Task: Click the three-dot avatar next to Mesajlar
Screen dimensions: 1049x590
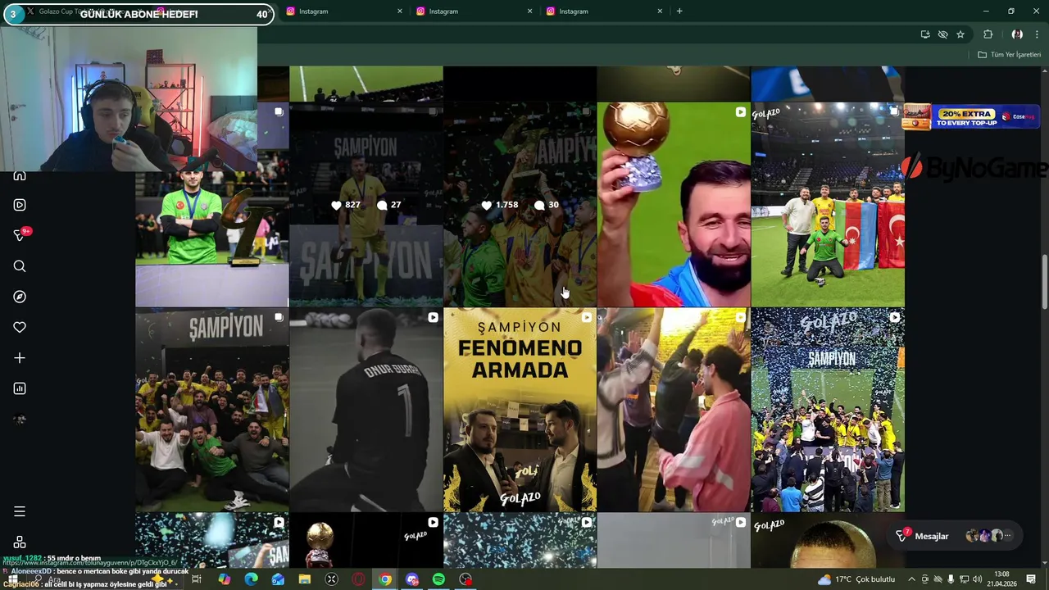Action: pyautogui.click(x=1007, y=536)
